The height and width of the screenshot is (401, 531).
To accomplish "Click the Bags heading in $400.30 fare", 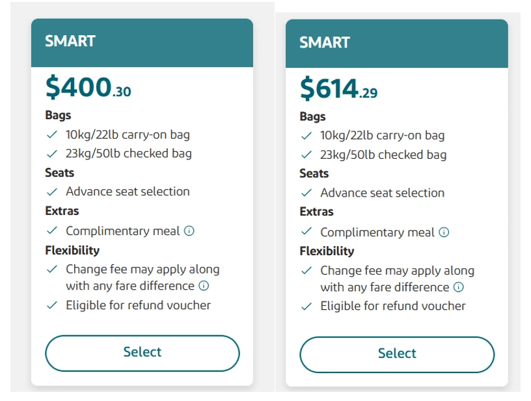I will 58,115.
